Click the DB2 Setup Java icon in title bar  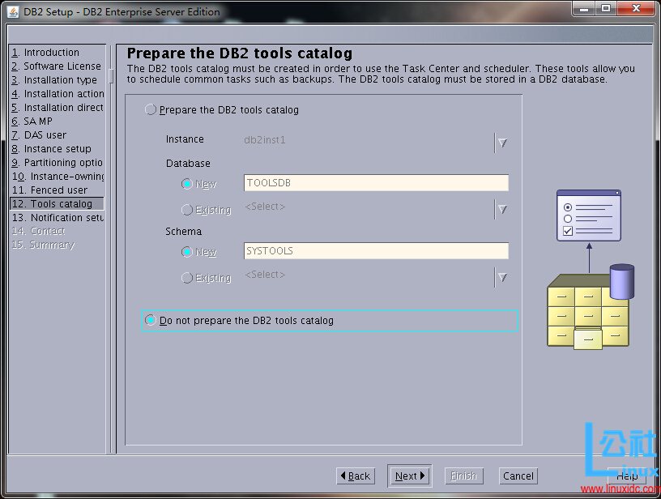coord(13,11)
